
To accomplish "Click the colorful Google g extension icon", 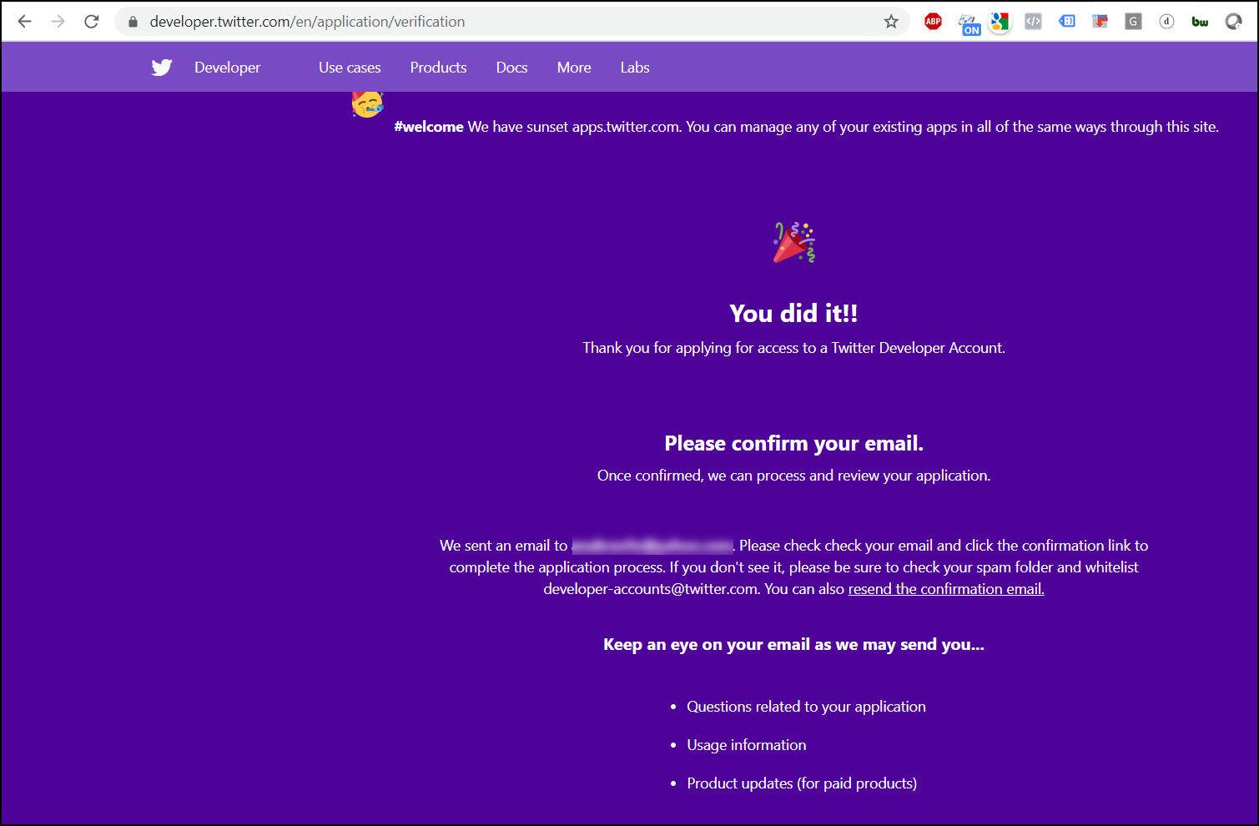I will tap(1000, 22).
